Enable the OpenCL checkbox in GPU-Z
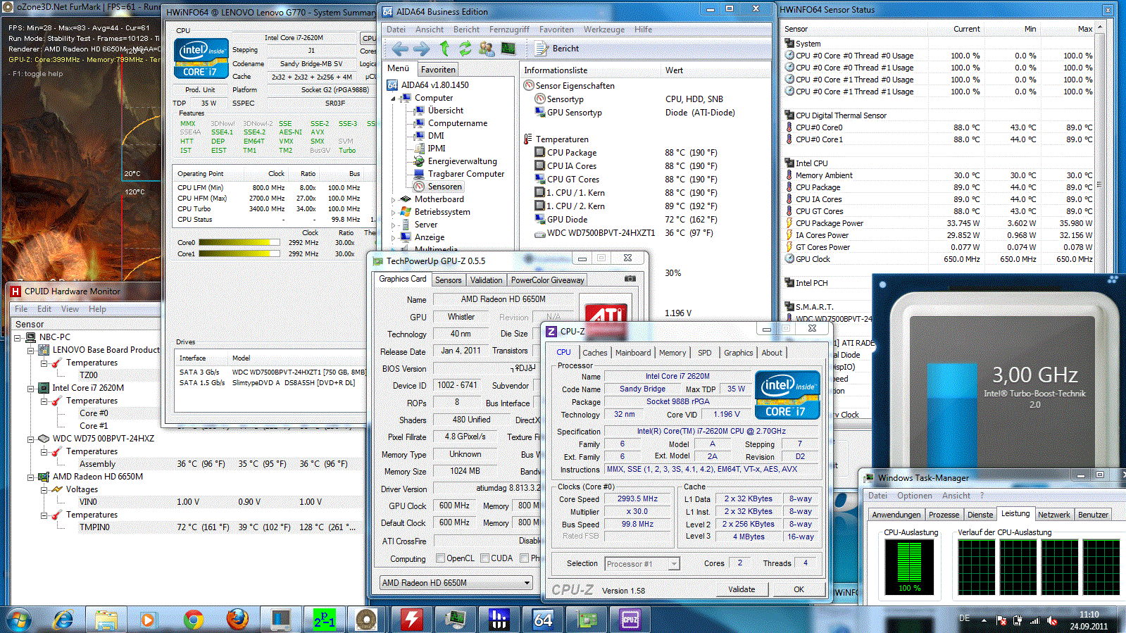 pyautogui.click(x=440, y=558)
